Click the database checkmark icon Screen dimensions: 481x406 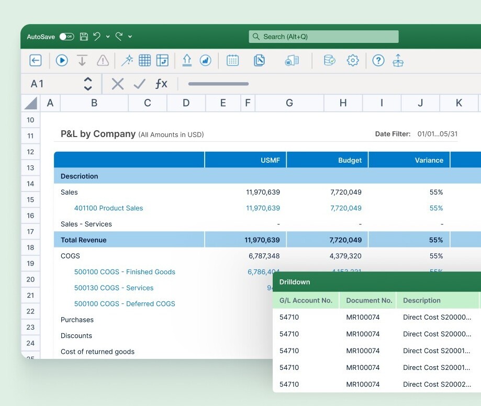tap(329, 61)
